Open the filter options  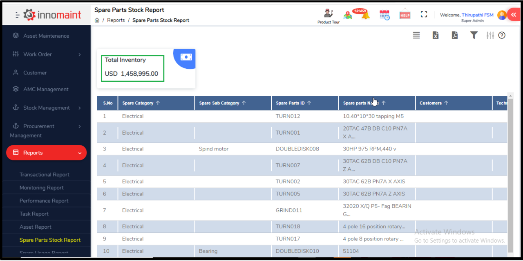474,35
